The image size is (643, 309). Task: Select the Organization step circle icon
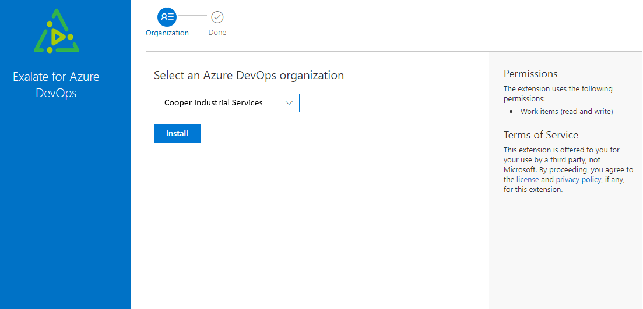click(167, 17)
